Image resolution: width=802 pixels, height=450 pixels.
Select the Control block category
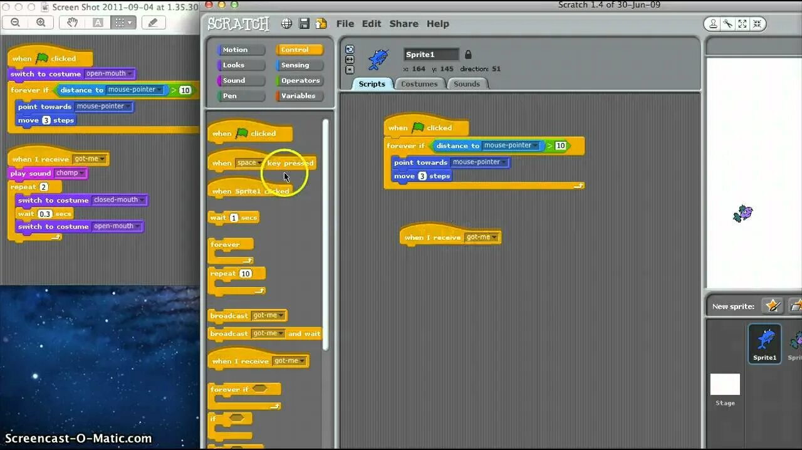click(299, 50)
